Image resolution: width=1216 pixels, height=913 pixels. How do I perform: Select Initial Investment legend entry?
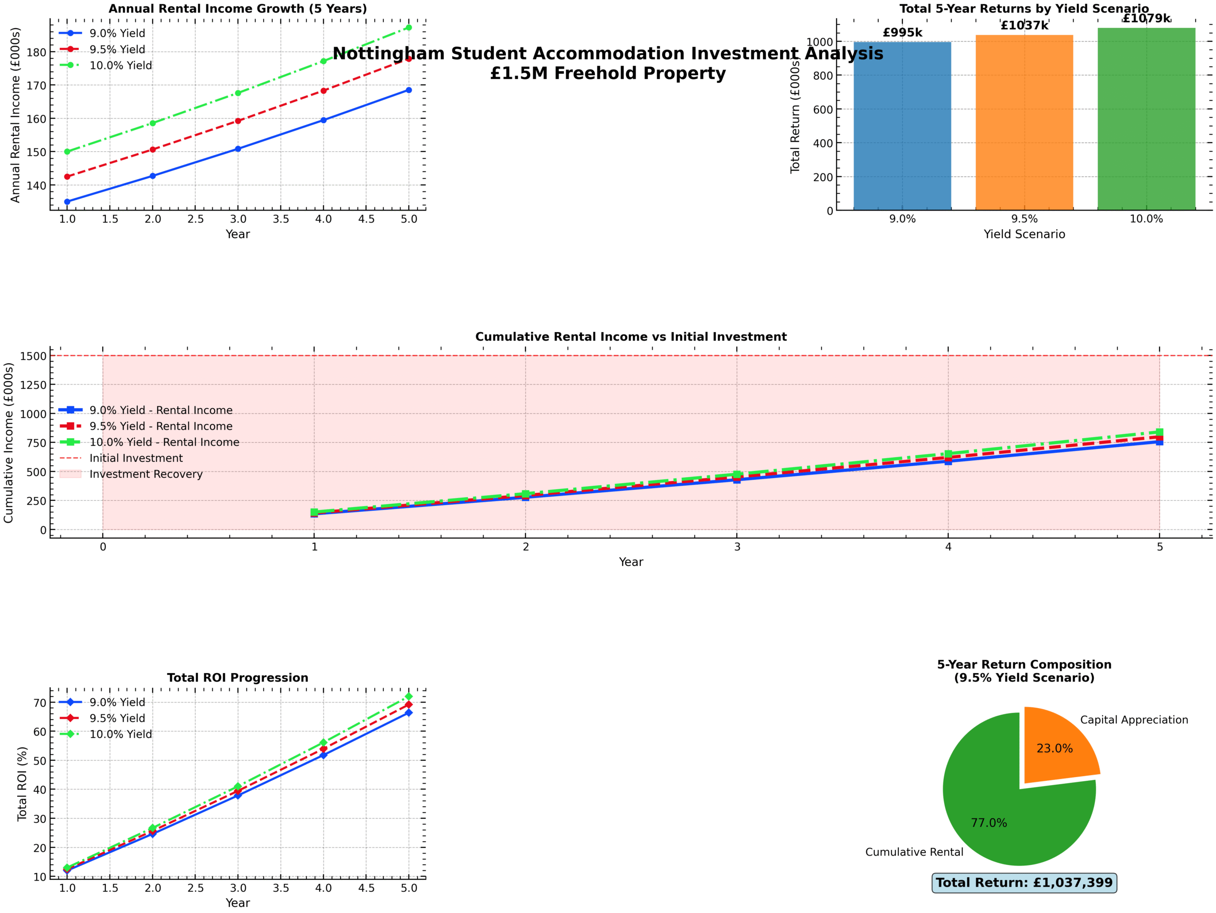pos(121,458)
